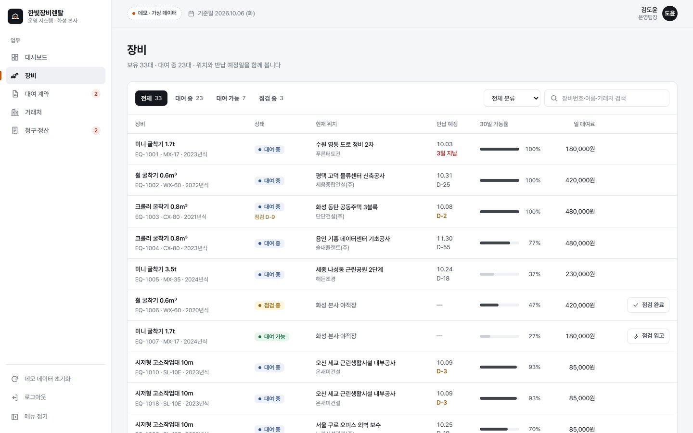Screen dimensions: 693x433
Task: Click the 거래처 building icon
Action: pos(15,112)
